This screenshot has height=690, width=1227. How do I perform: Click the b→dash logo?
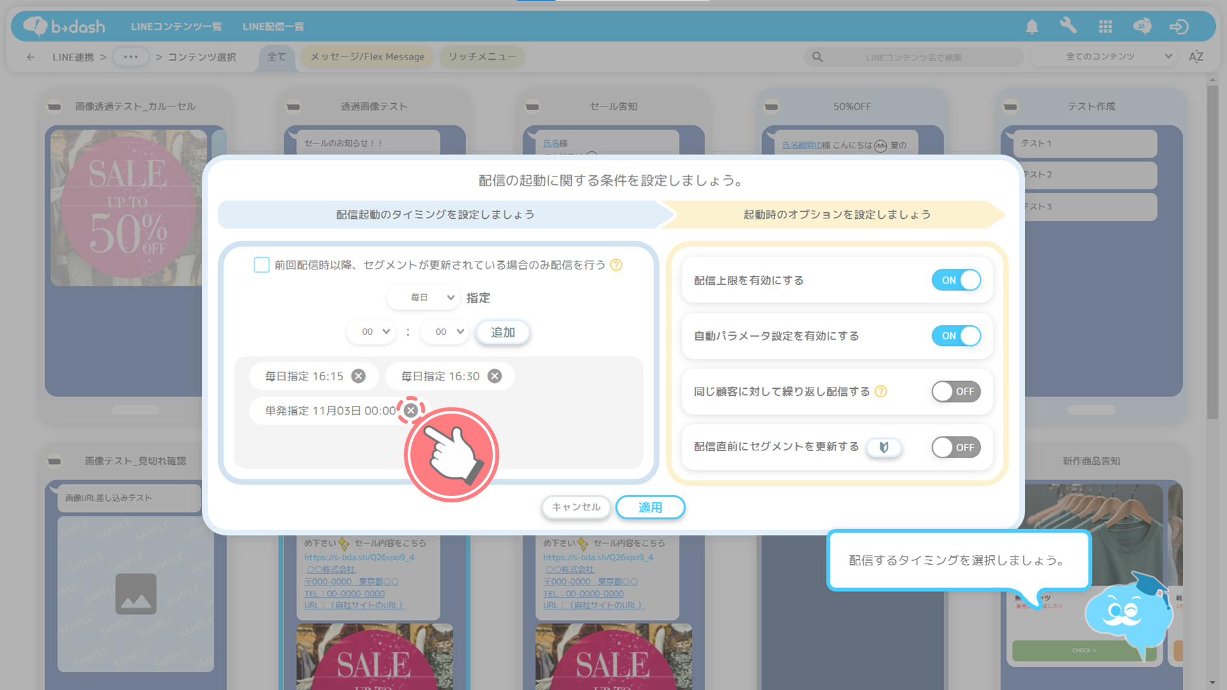[x=64, y=27]
